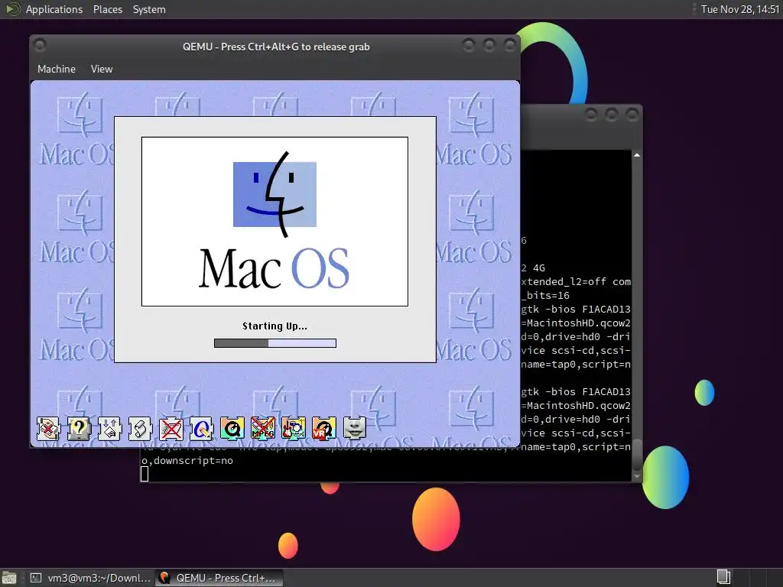783x587 pixels.
Task: Click the question mark lightbulb extension icon
Action: (x=79, y=428)
